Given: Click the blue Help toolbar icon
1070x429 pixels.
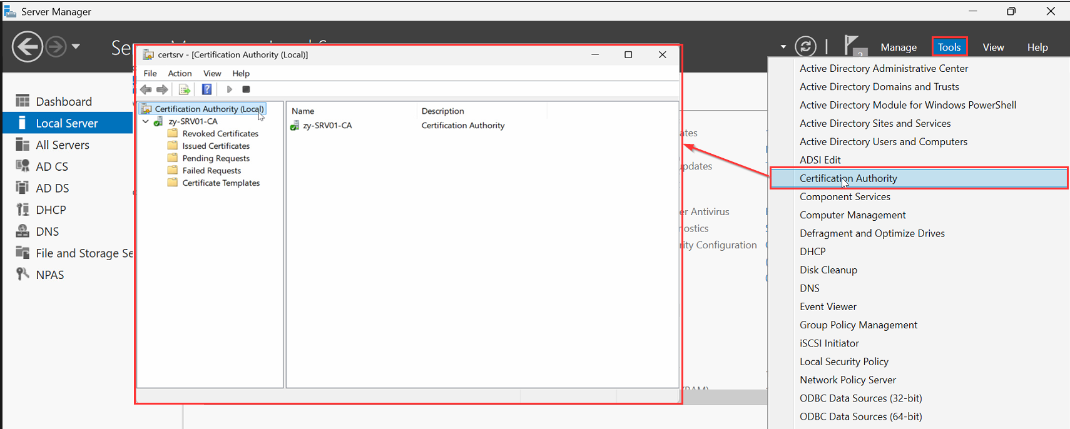Looking at the screenshot, I should point(206,89).
